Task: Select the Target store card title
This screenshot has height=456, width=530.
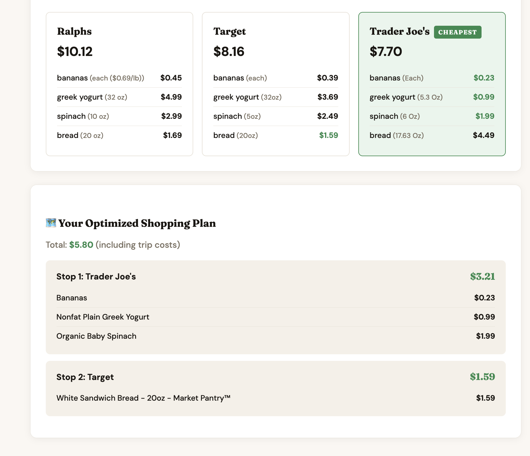Action: tap(229, 31)
